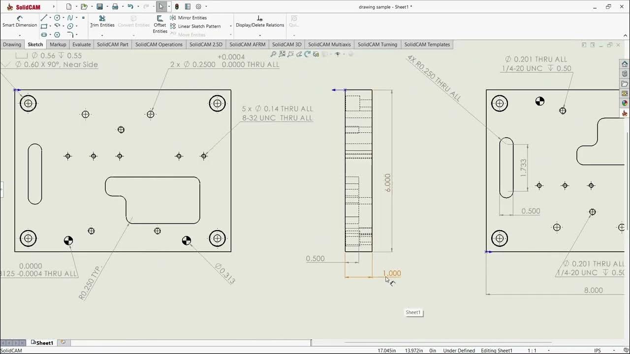Select the Smart Dimension tool
Screen dimensions: 630x354
point(20,21)
